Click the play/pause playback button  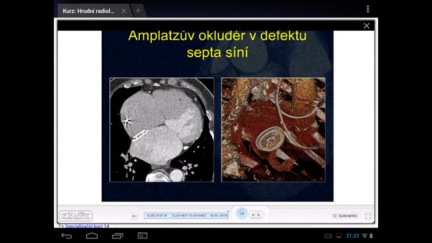[242, 214]
